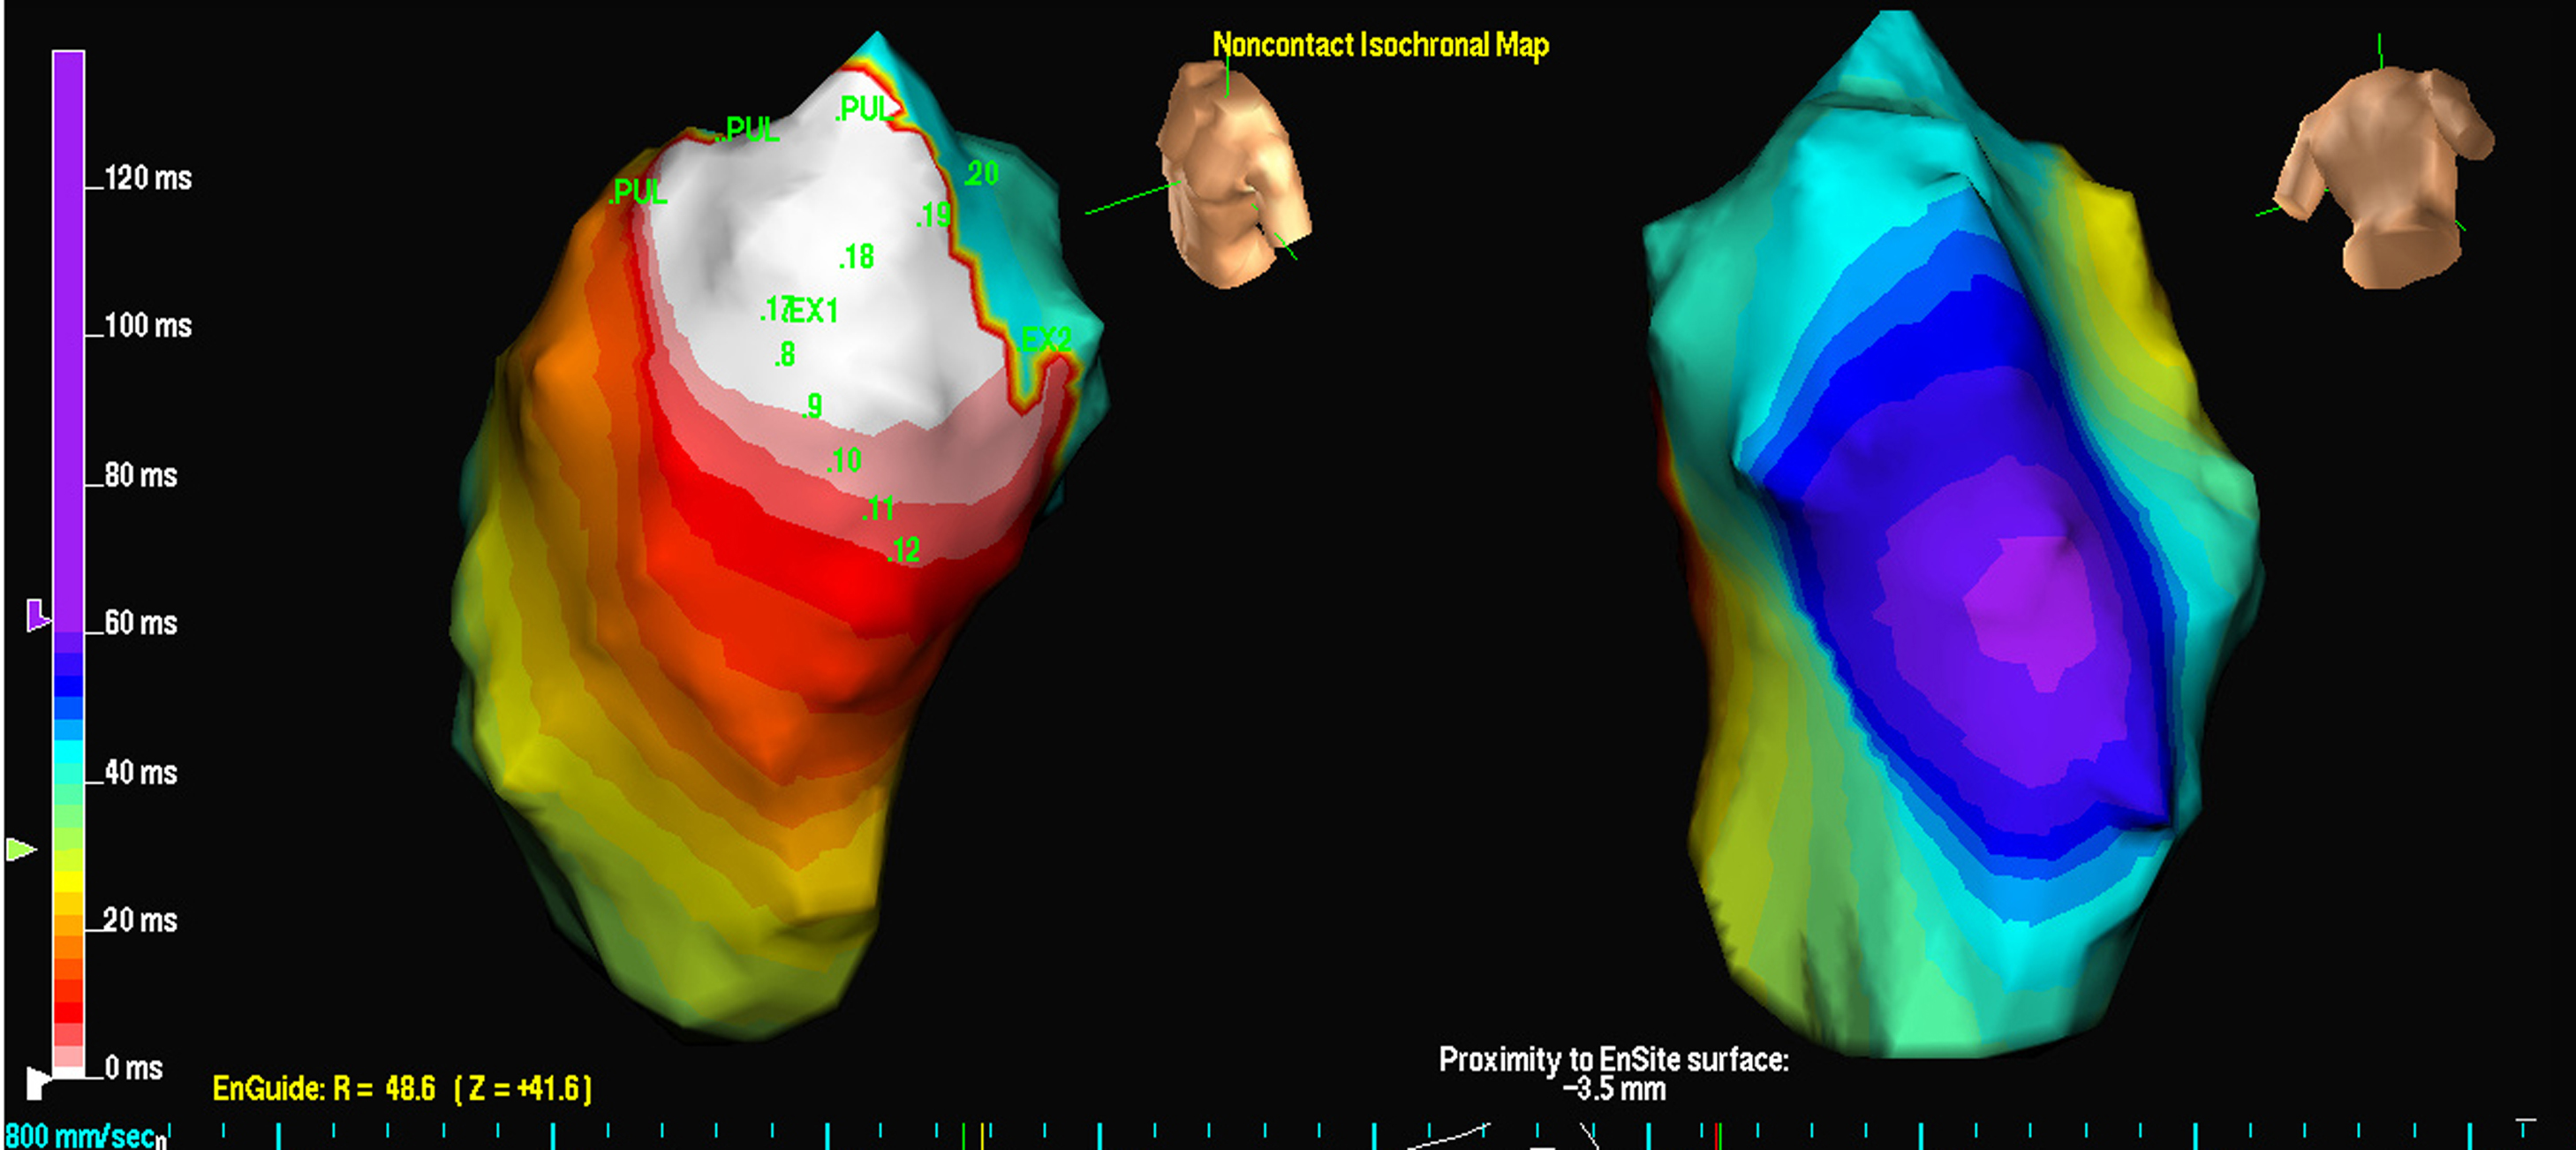Click point label 12 on the map

(904, 550)
